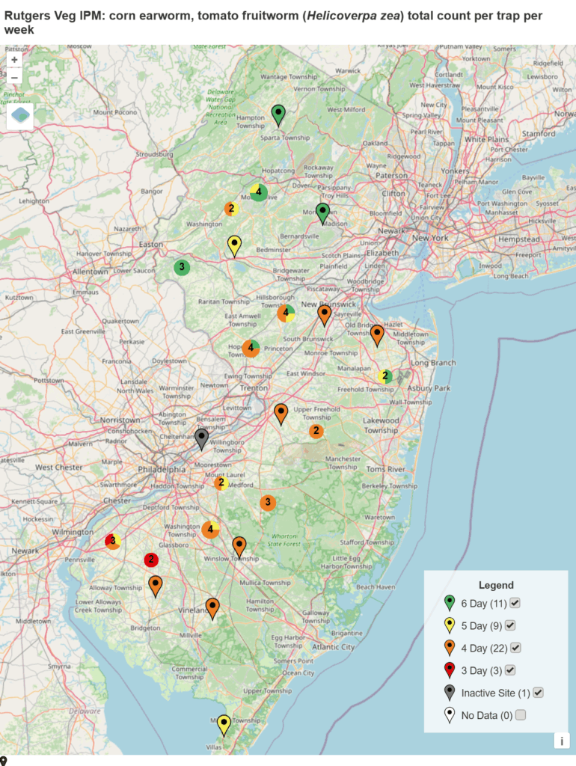
Task: Select green marker near Sparta Township
Action: 278,115
